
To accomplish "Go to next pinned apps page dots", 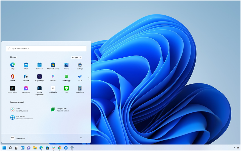I will point(89,78).
